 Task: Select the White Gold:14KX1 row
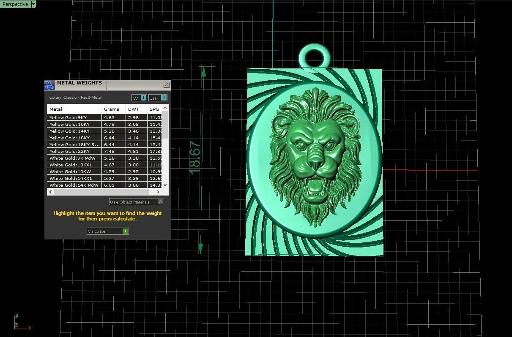coord(104,178)
